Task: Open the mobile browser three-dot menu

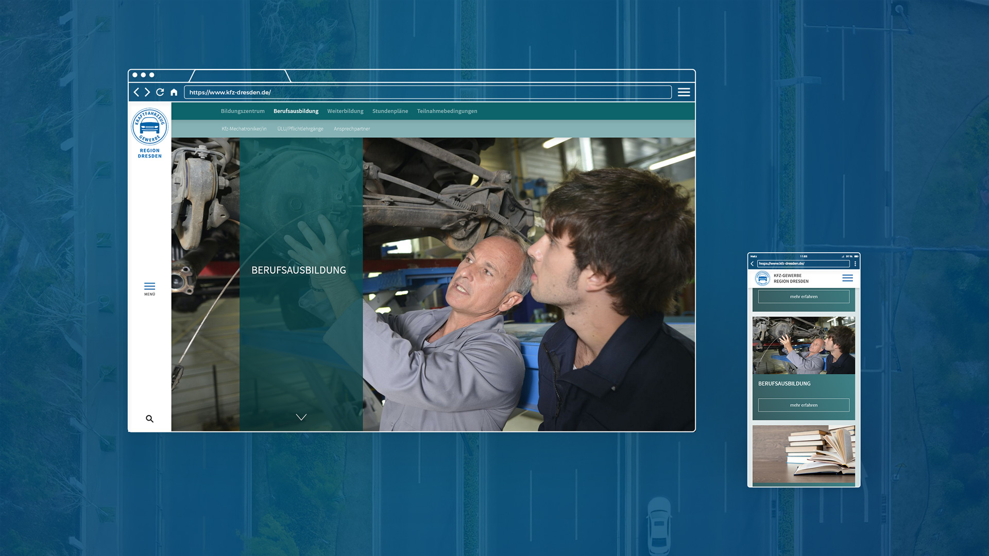Action: tap(856, 264)
